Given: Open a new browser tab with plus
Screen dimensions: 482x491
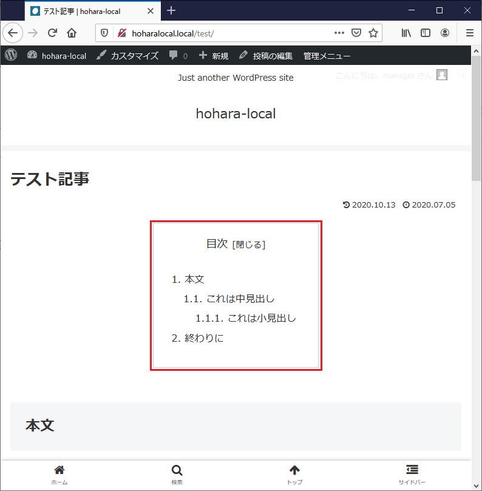Looking at the screenshot, I should [171, 10].
